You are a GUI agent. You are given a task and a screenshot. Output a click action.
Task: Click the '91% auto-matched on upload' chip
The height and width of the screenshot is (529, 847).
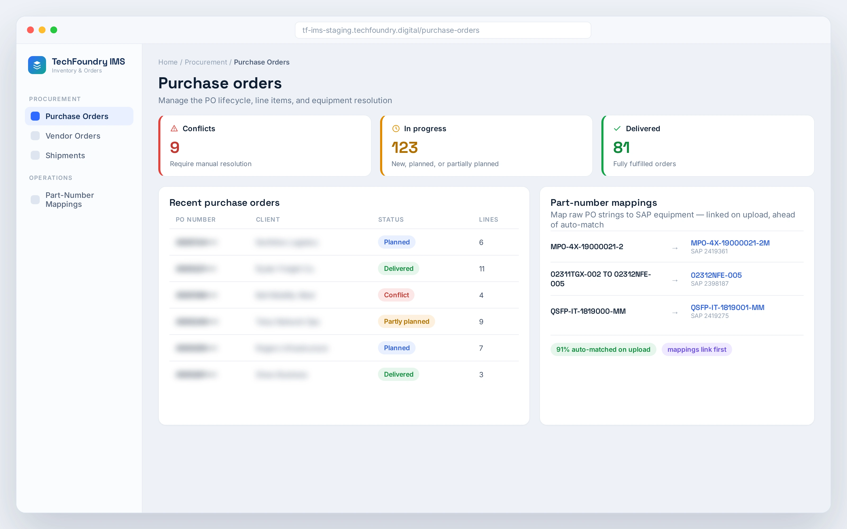point(603,349)
